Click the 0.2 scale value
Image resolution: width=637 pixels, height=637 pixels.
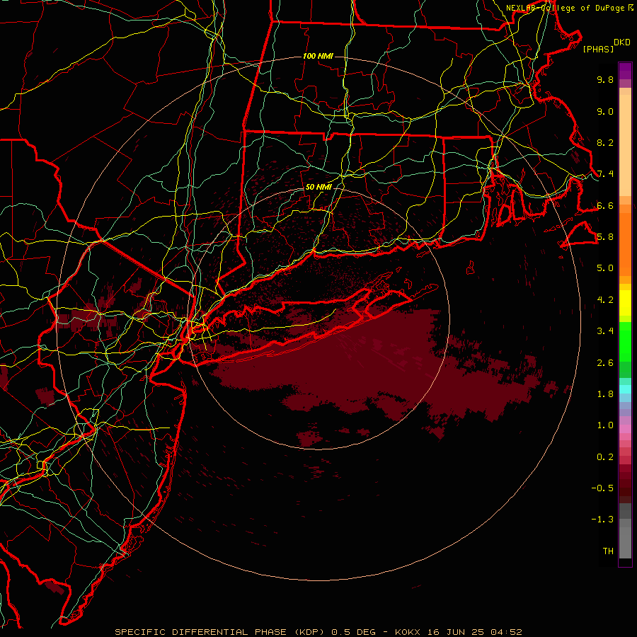(x=605, y=457)
